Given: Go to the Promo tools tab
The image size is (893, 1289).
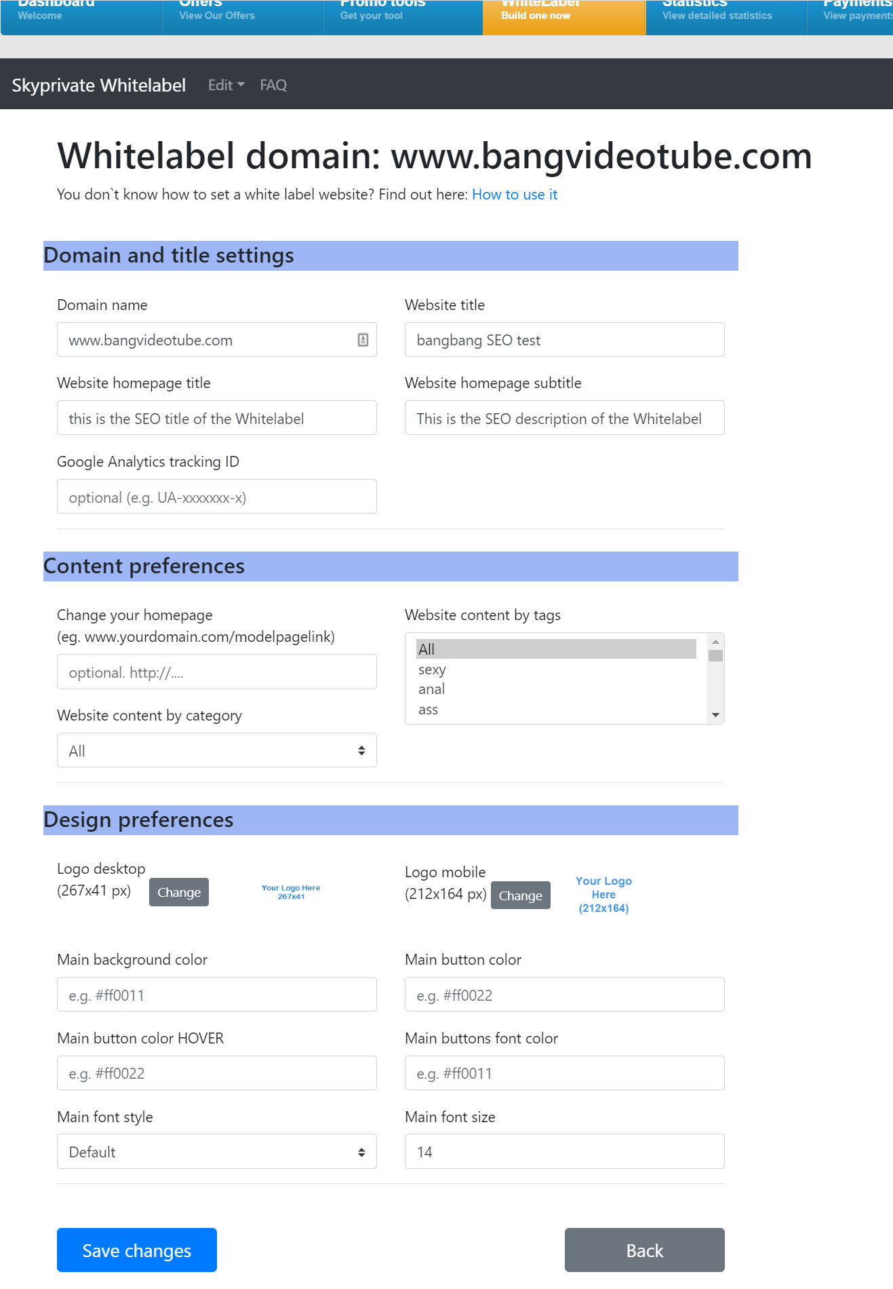Looking at the screenshot, I should coord(403,17).
